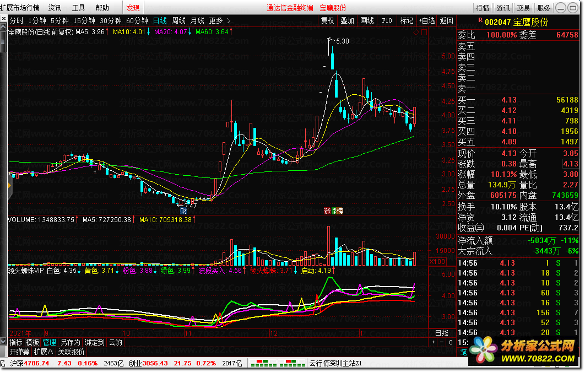585x372 pixels.
Task: Click the 日线 label at the chart's bottom right
Action: click(442, 333)
